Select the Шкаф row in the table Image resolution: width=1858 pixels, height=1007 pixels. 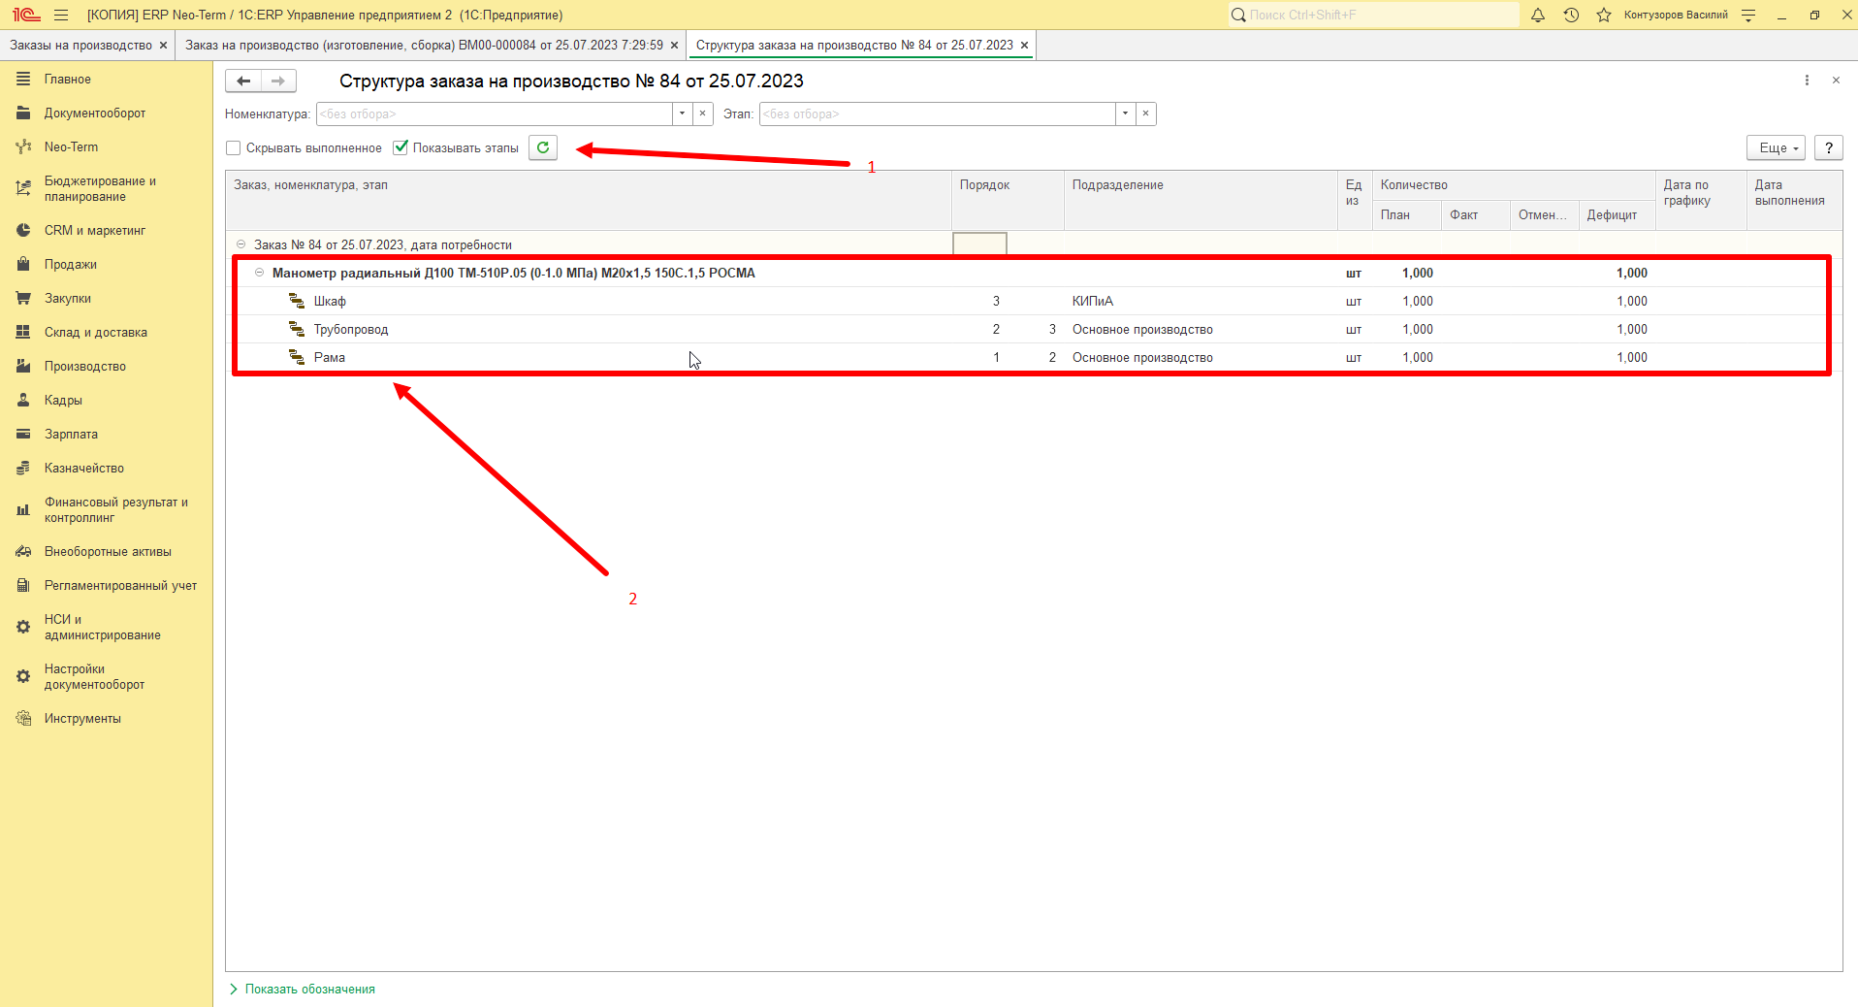[x=1034, y=301]
